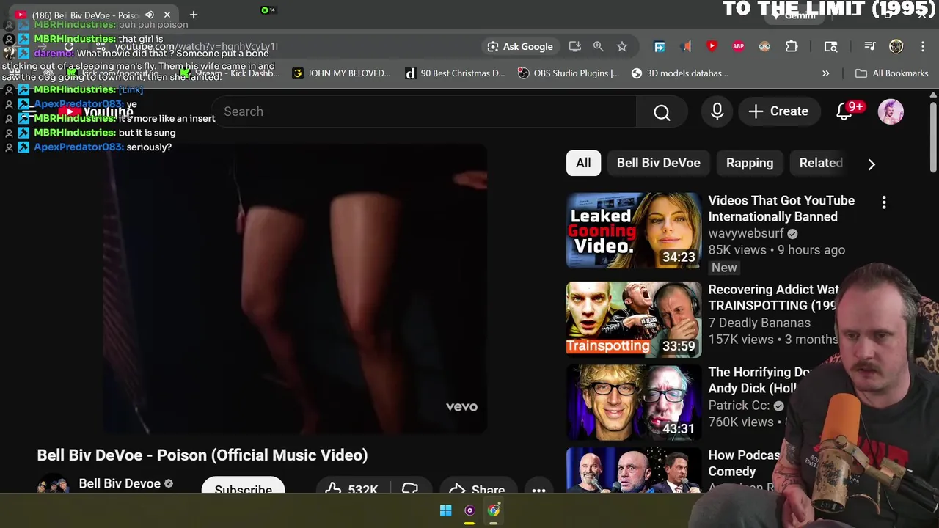Select the Rapping filter chip
The height and width of the screenshot is (528, 939).
(x=750, y=163)
